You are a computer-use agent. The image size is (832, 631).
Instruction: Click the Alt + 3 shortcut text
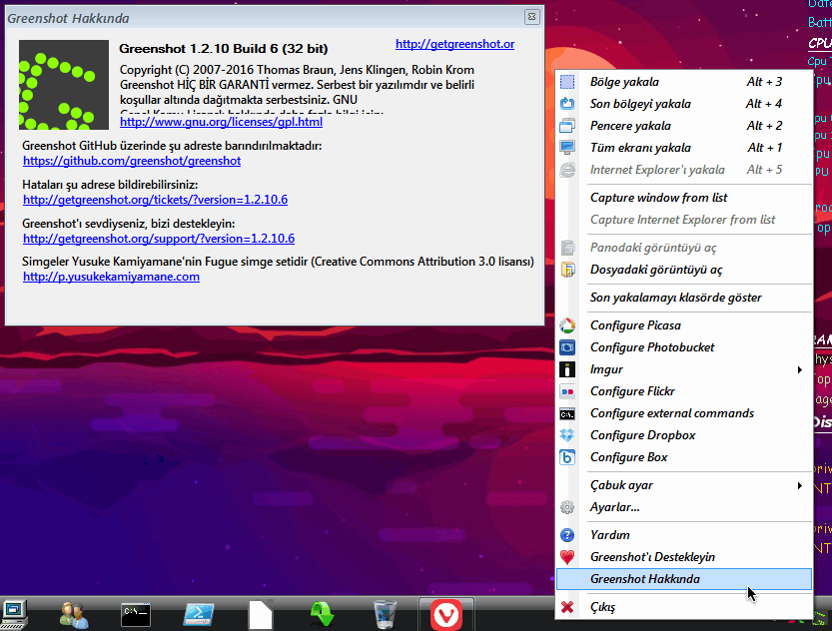[x=764, y=82]
